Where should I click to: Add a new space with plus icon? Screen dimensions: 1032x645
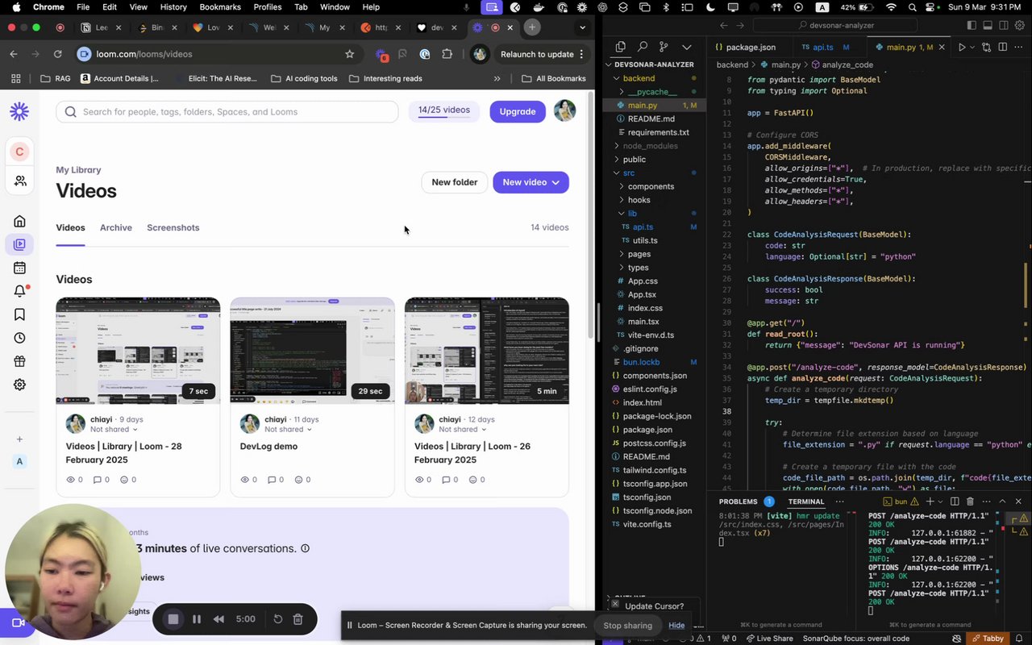click(19, 439)
